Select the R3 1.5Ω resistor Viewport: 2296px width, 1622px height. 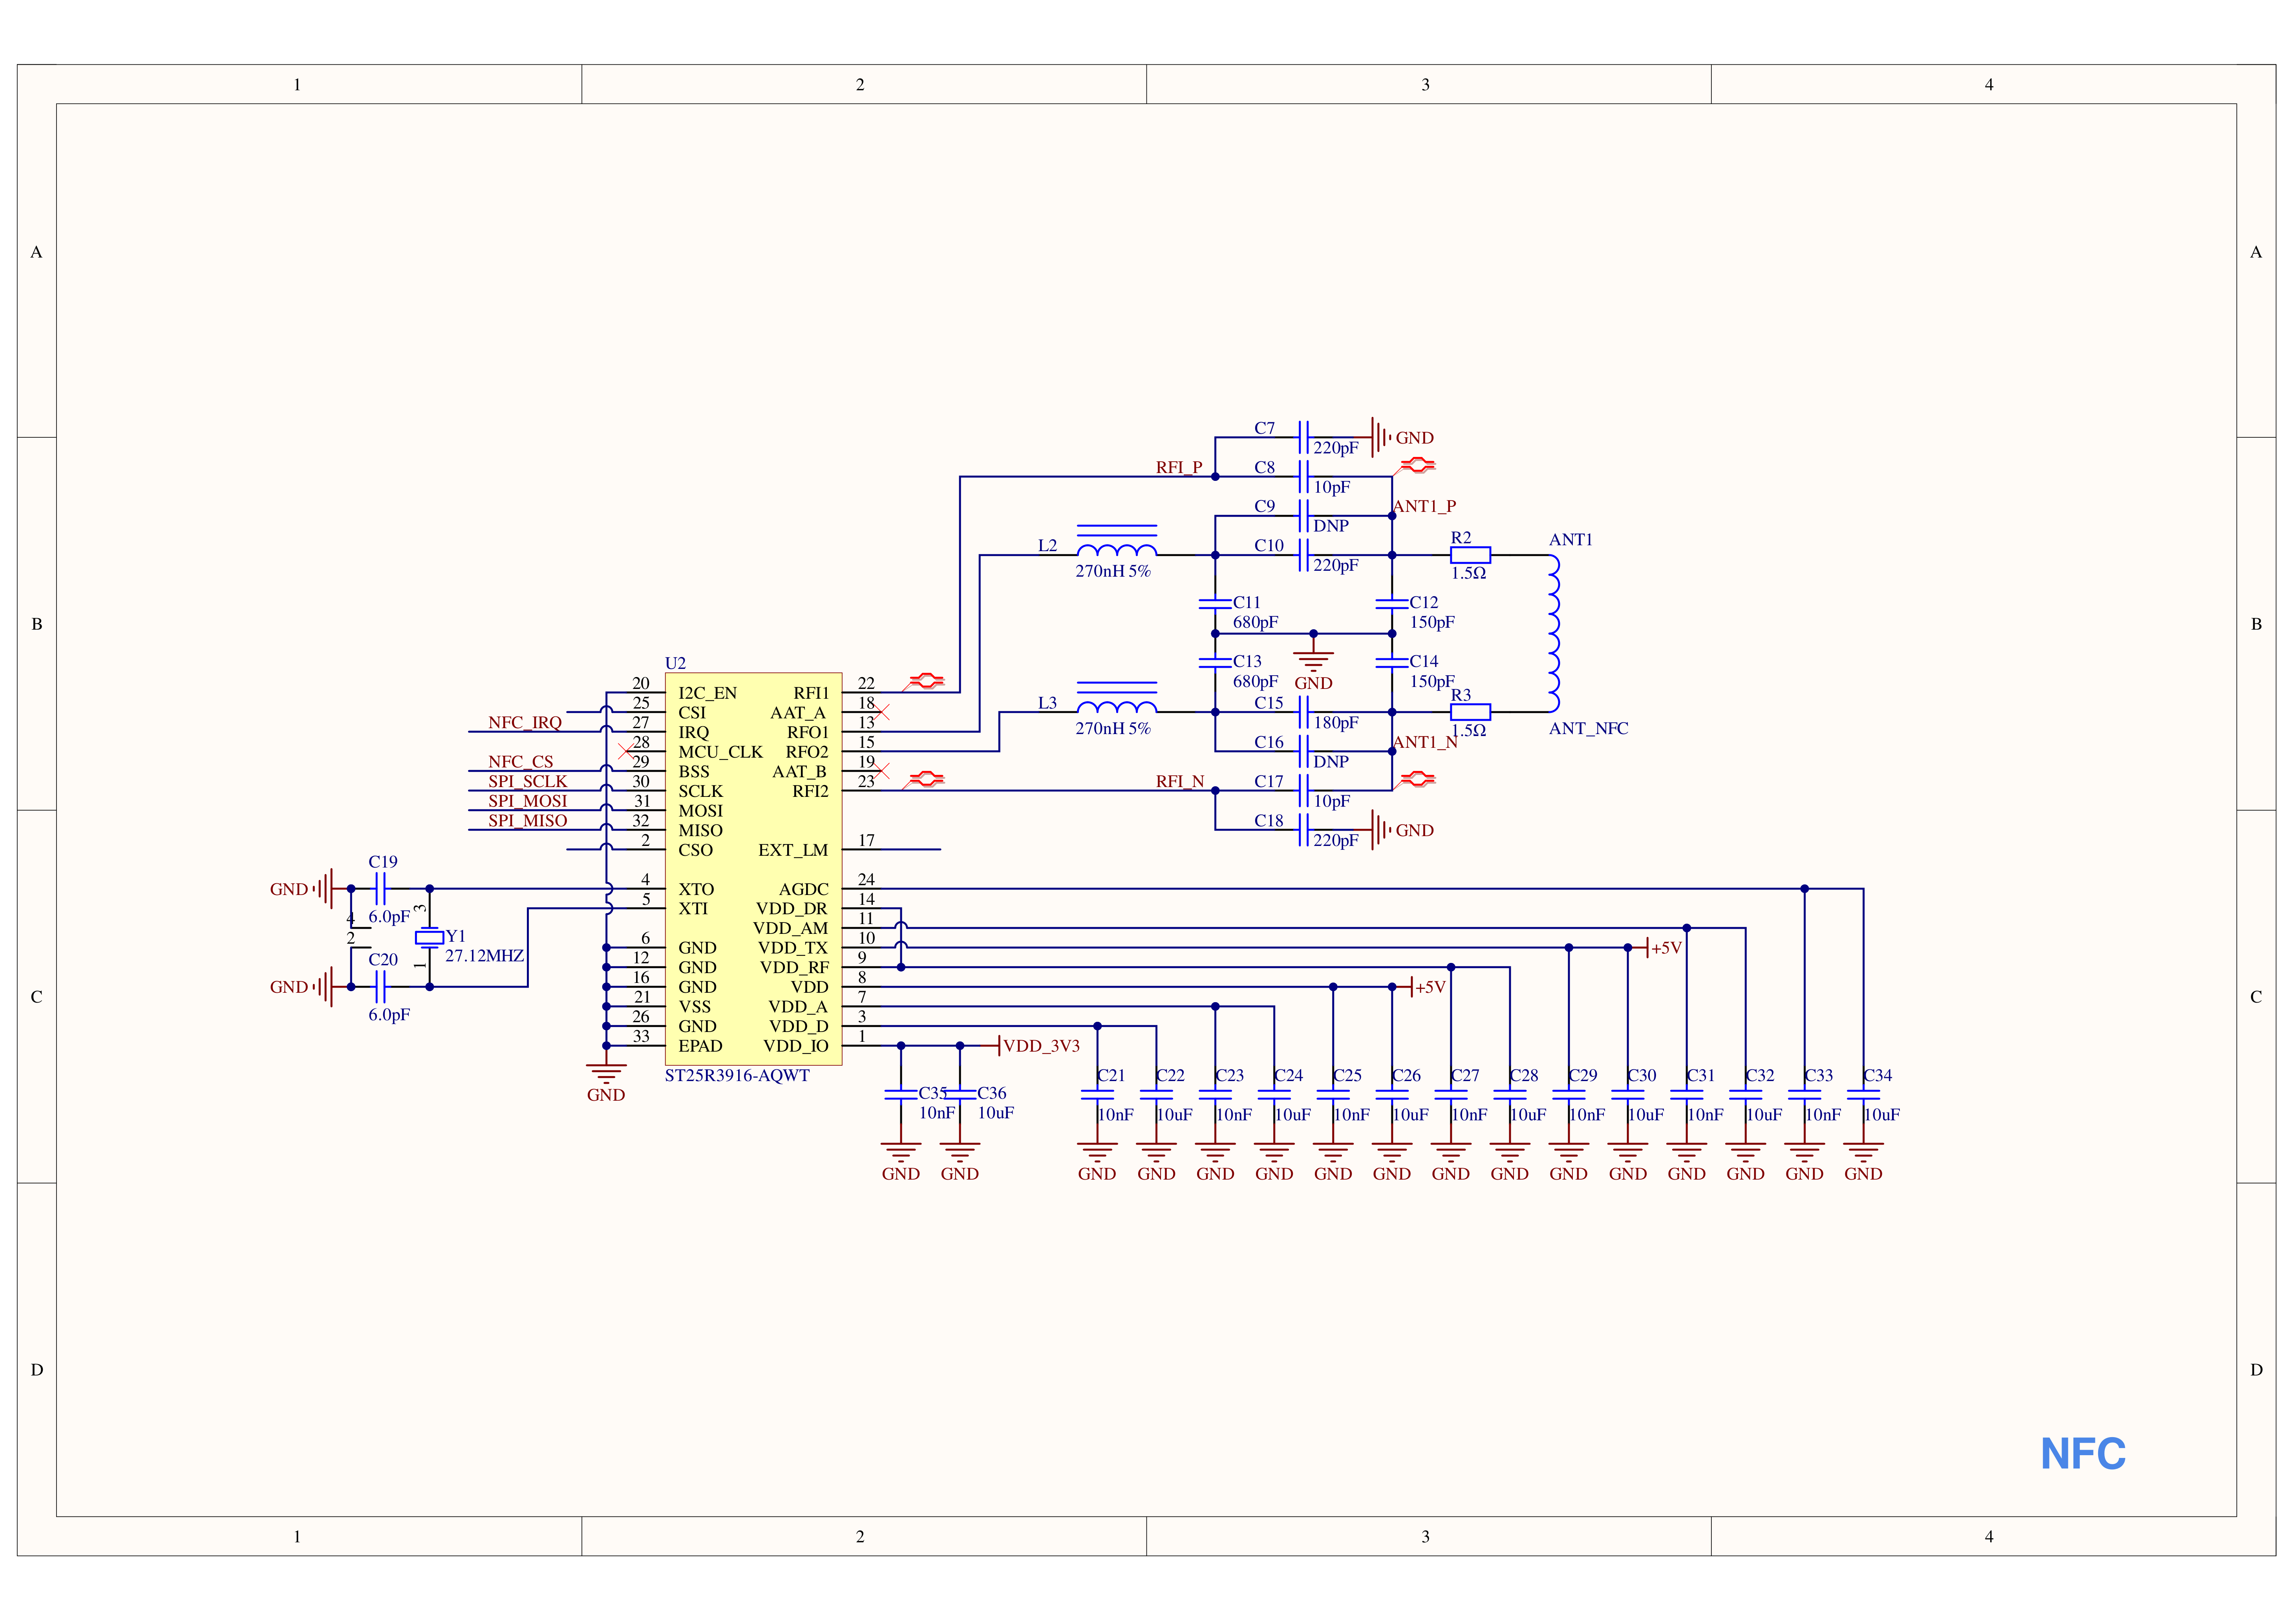click(1470, 712)
